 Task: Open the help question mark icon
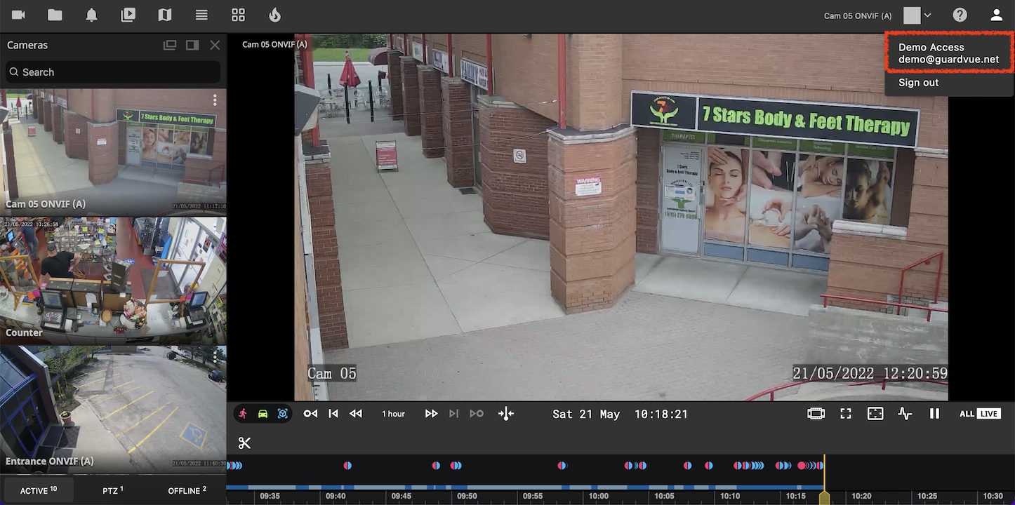[960, 15]
